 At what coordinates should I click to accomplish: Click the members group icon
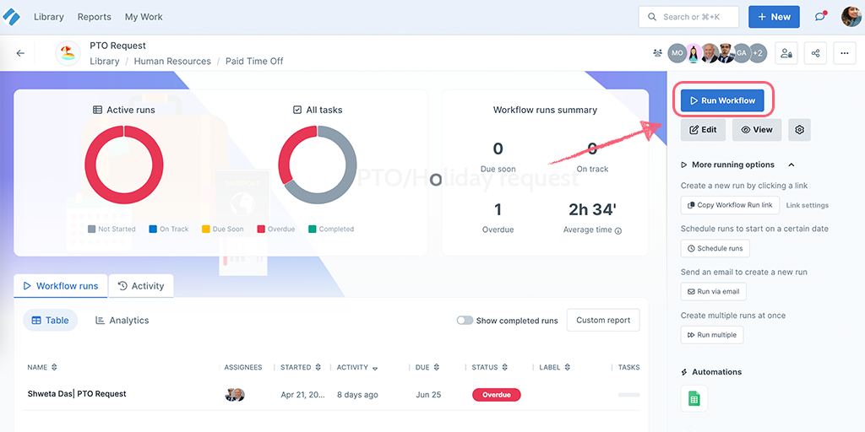657,53
